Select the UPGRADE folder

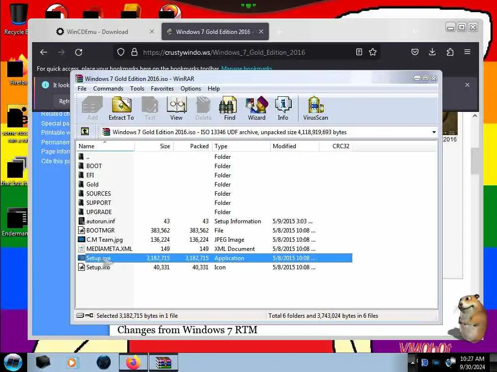pyautogui.click(x=215, y=212)
